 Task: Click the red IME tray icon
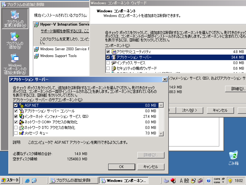[173, 180]
